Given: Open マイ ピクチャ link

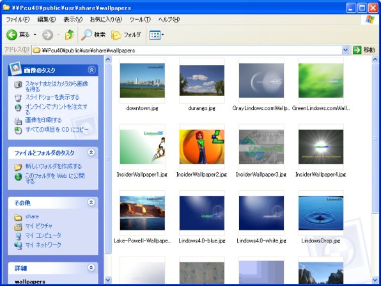Looking at the screenshot, I should tap(38, 226).
